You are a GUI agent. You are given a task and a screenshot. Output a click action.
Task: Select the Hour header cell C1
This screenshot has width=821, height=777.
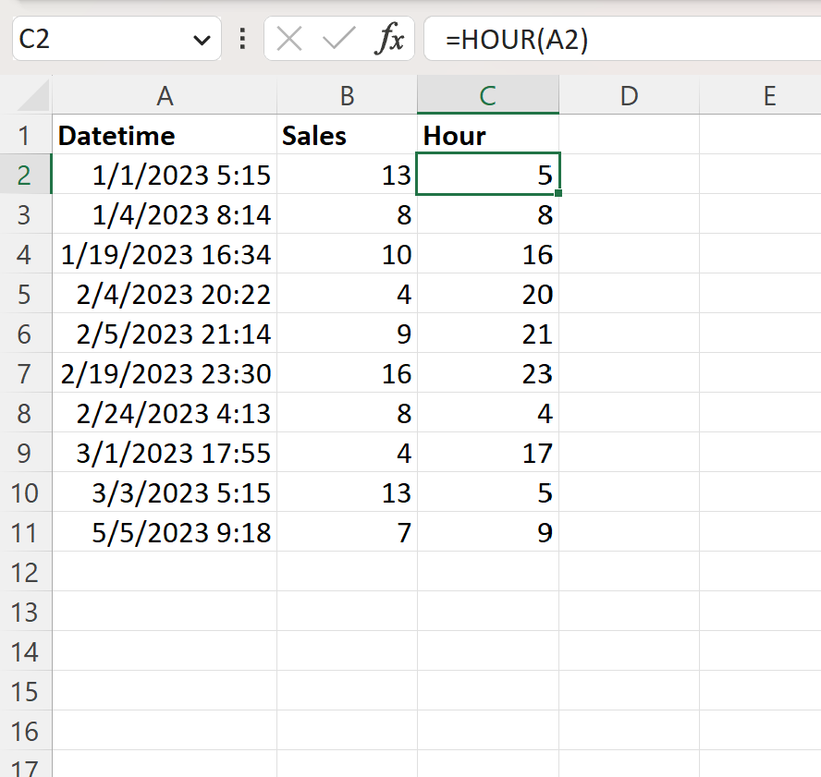click(487, 135)
